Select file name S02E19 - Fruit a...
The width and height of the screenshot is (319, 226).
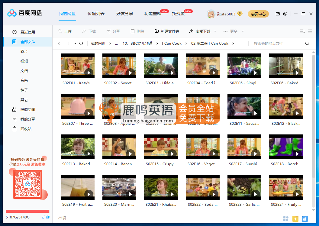pos(78,205)
